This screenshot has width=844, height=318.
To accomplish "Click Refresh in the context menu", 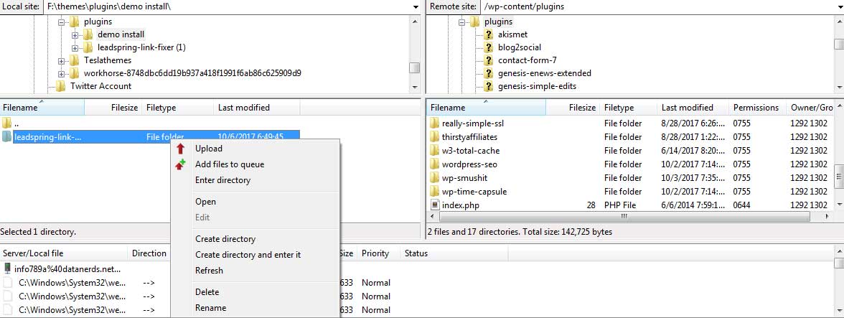I will 209,270.
